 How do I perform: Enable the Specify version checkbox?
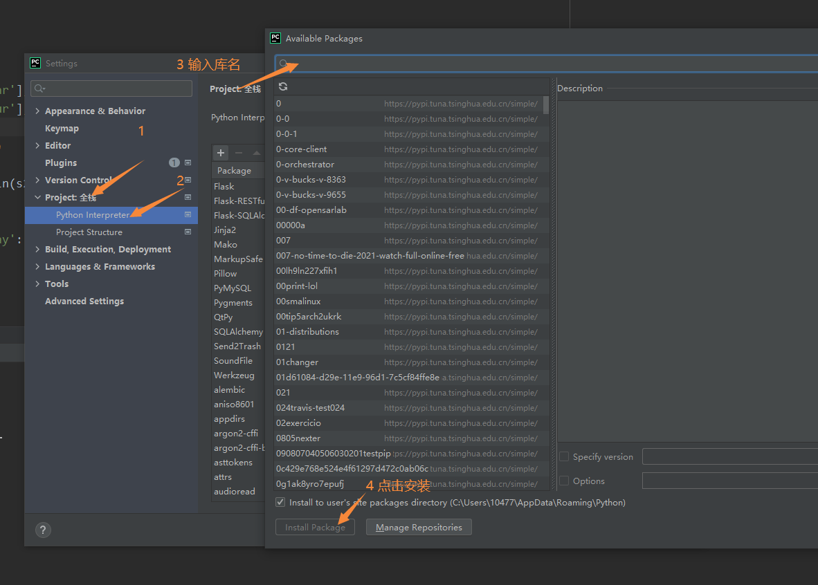(564, 457)
